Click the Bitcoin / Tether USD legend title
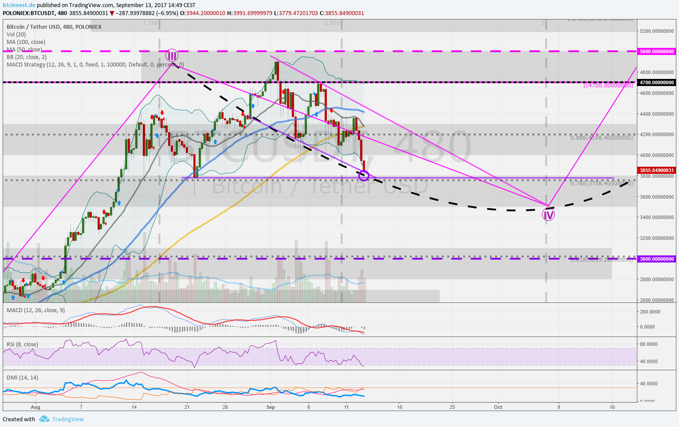This screenshot has height=427, width=679. point(54,27)
